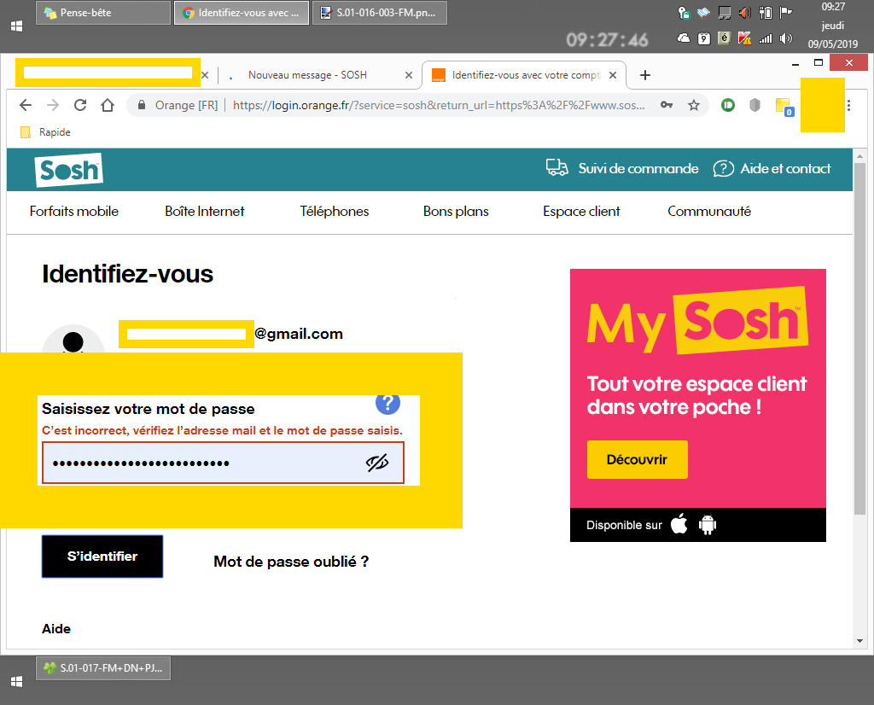Open the Pense-bête taskbar window
The width and height of the screenshot is (874, 705).
pyautogui.click(x=103, y=13)
